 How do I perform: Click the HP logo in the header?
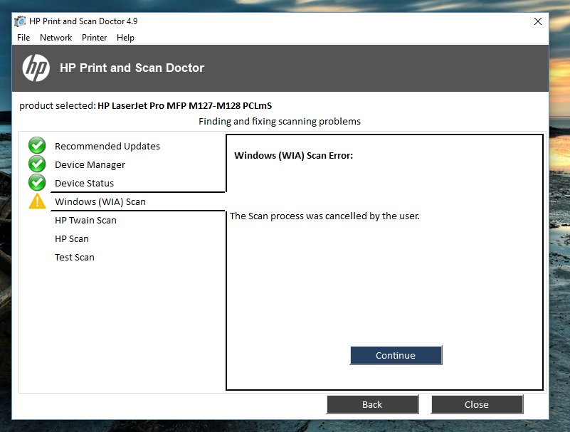tap(36, 68)
